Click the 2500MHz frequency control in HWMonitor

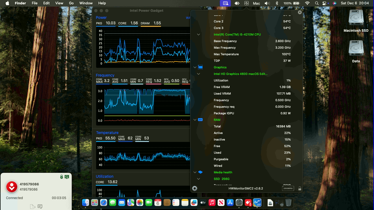pyautogui.click(x=288, y=188)
